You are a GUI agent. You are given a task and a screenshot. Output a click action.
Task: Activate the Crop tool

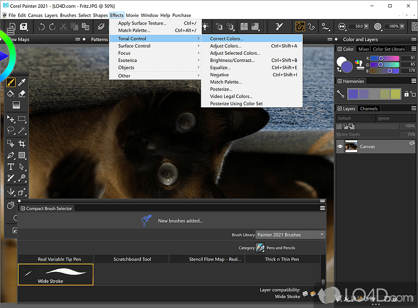coord(22,143)
